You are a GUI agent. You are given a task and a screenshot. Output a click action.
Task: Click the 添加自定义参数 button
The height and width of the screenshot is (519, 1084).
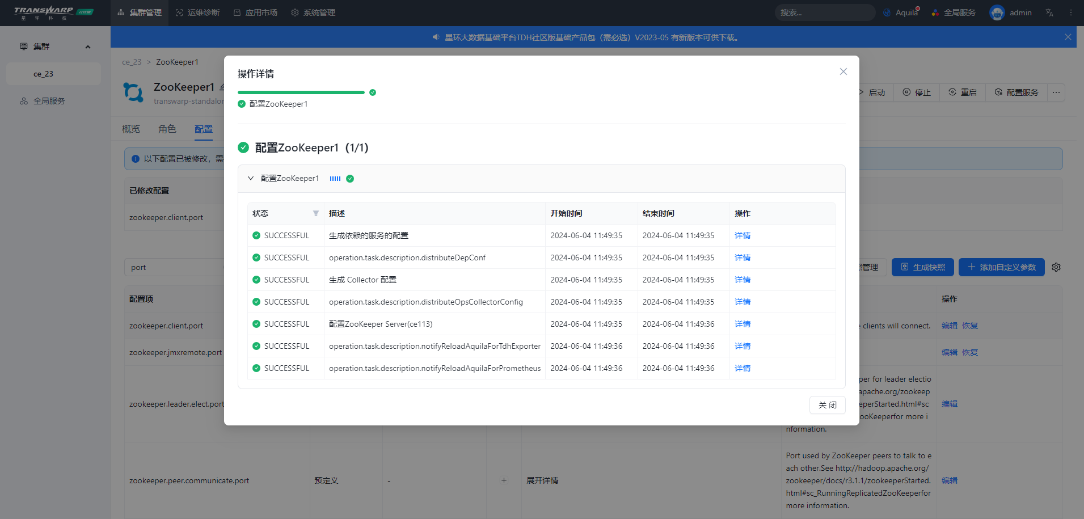[1002, 267]
